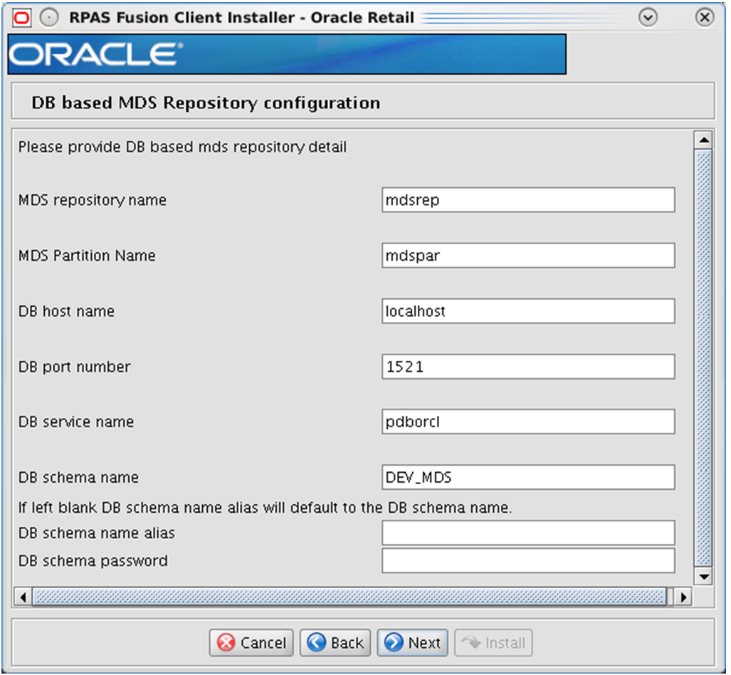Screen dimensions: 731x675
Task: Go Back to the previous installer step
Action: [x=335, y=643]
